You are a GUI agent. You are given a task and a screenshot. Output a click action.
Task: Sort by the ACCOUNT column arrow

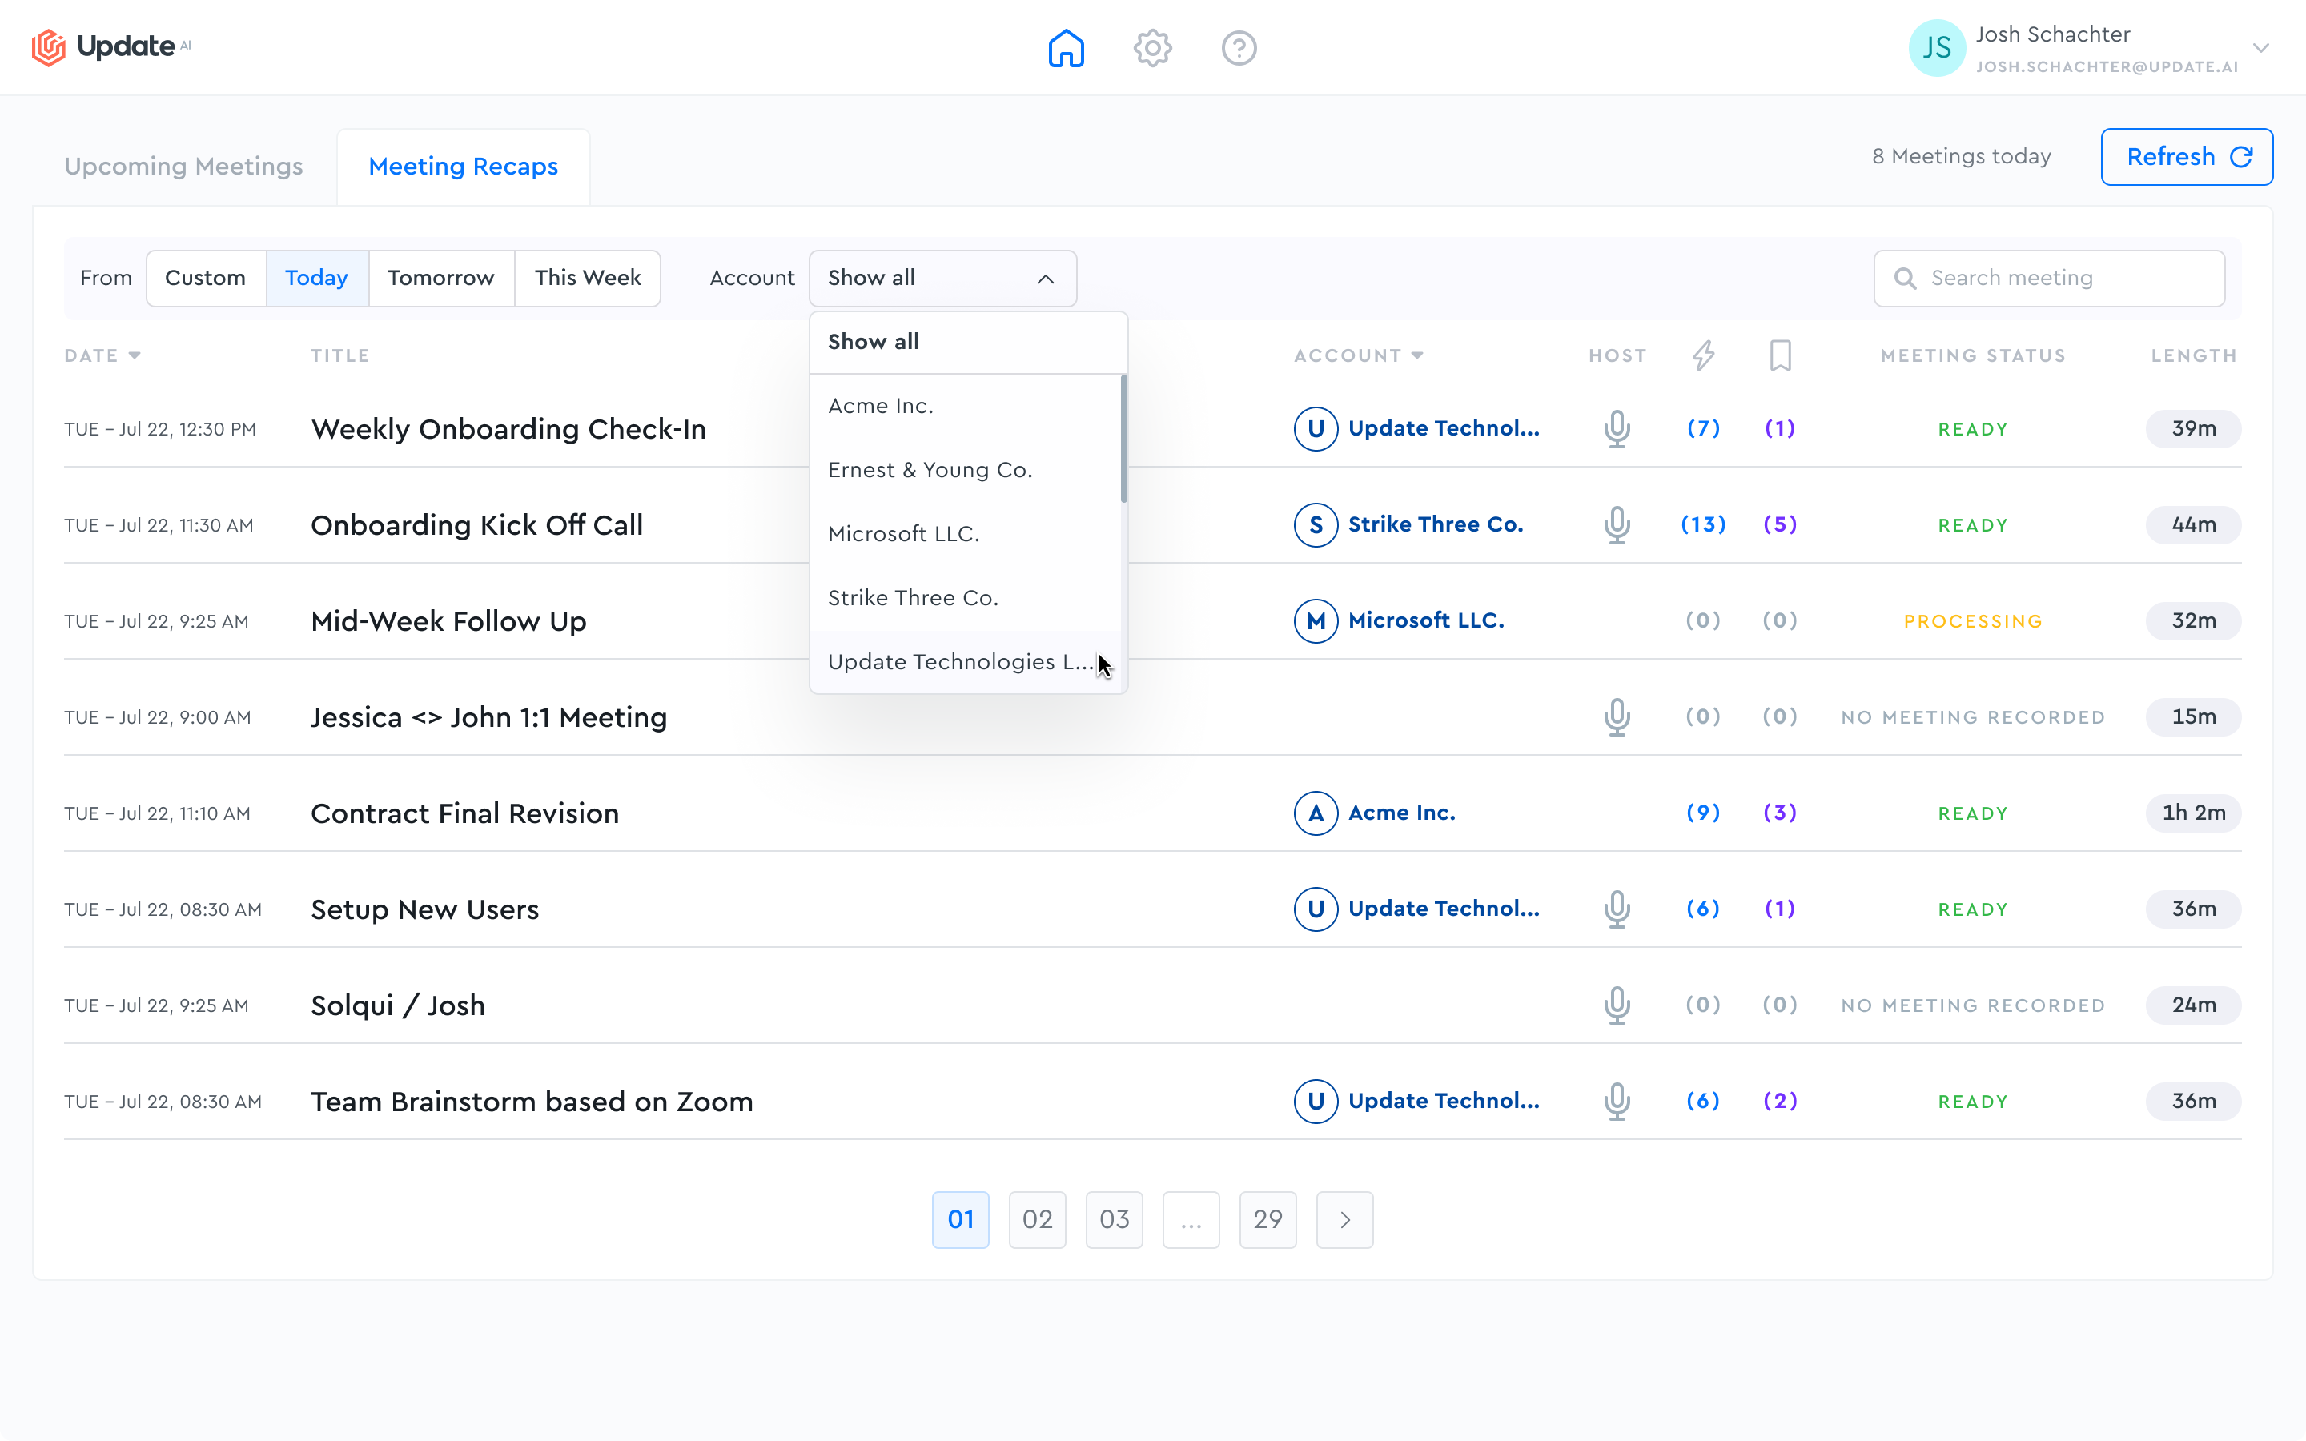pyautogui.click(x=1417, y=355)
